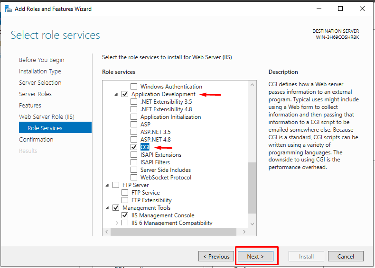Click the Next button
Image resolution: width=375 pixels, height=268 pixels.
point(255,257)
